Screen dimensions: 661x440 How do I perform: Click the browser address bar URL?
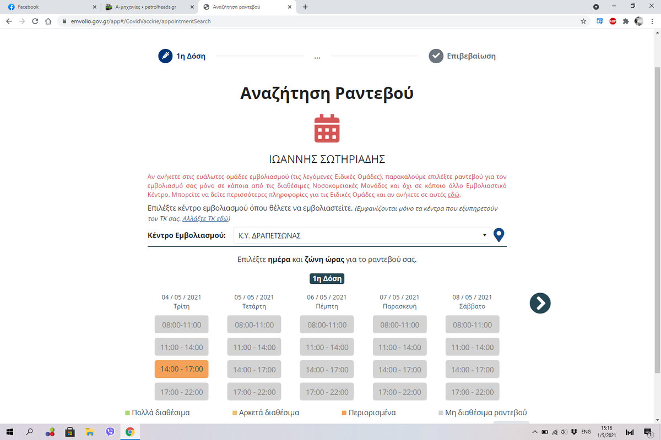(141, 21)
